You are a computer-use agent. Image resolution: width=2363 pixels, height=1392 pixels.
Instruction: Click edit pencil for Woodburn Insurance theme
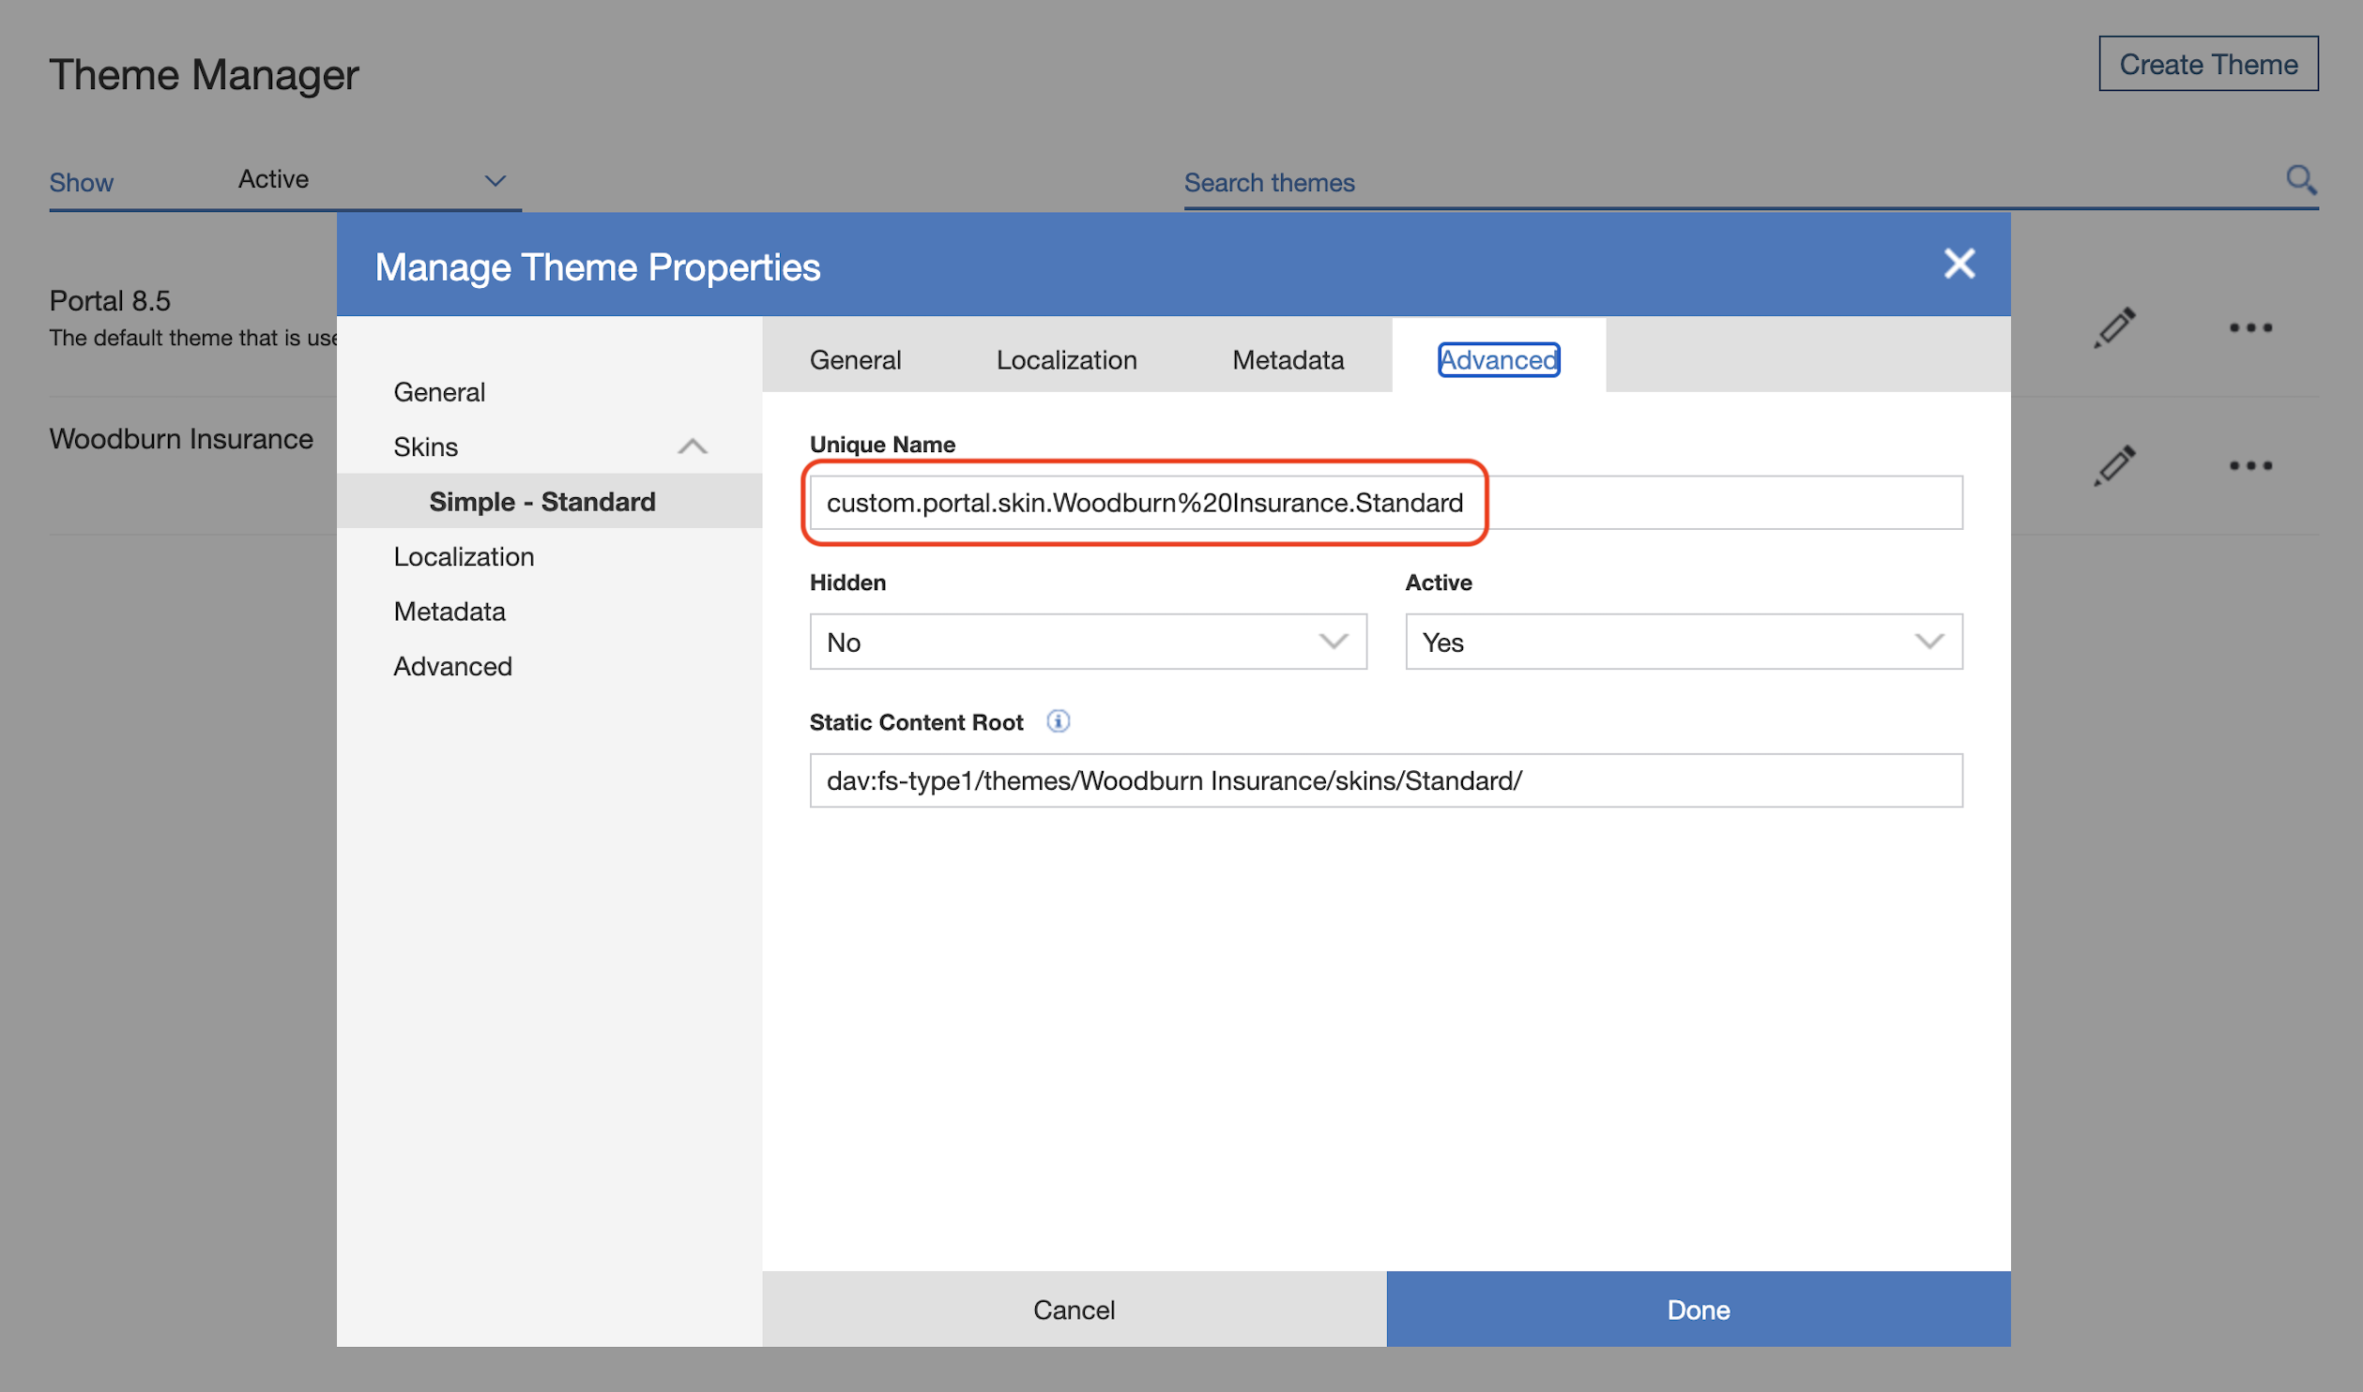pos(2114,465)
